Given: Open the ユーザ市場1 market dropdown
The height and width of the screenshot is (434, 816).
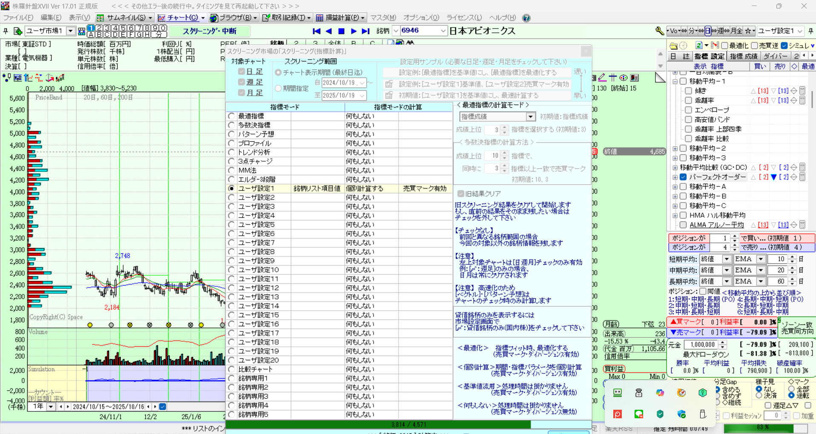Looking at the screenshot, I should pos(71,31).
